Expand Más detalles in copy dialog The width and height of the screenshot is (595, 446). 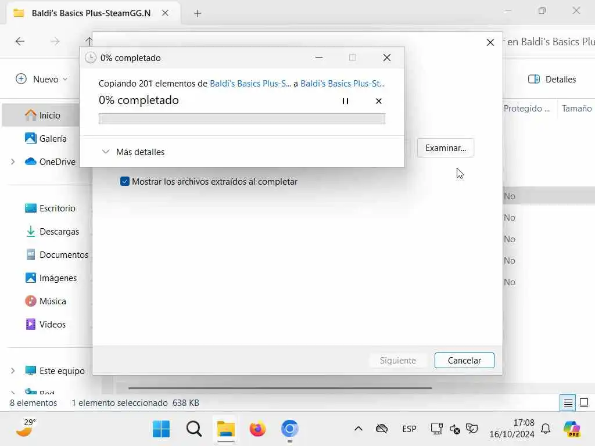pos(133,152)
